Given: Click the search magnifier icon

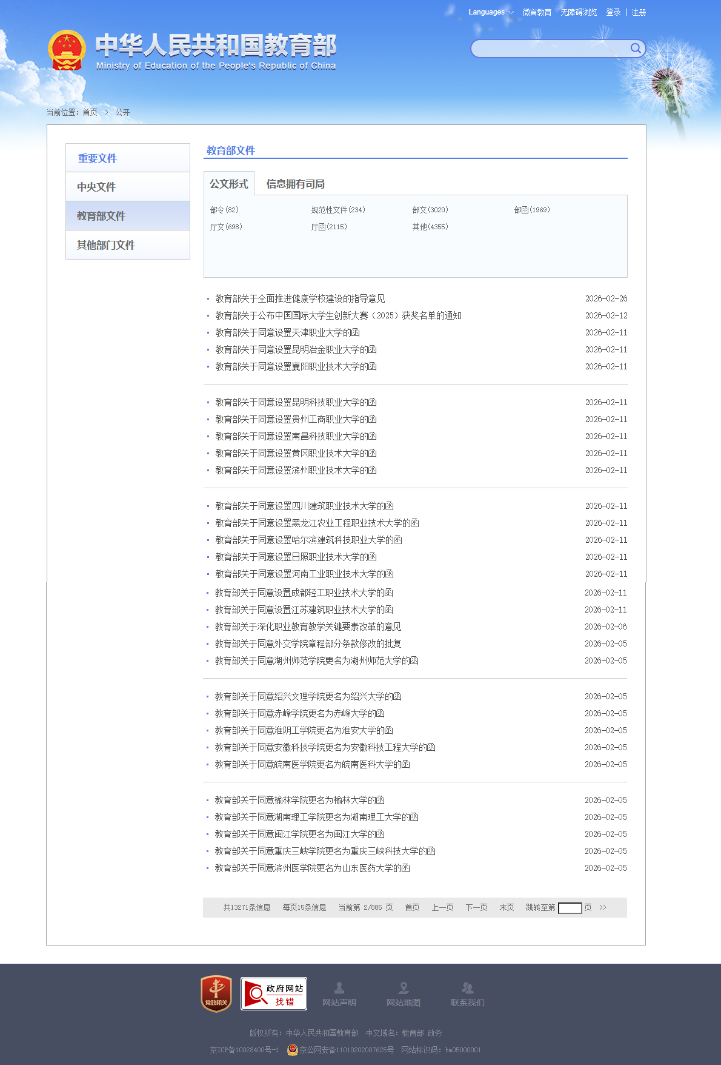Looking at the screenshot, I should click(x=635, y=49).
